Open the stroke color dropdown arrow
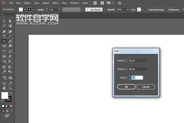 point(33,10)
